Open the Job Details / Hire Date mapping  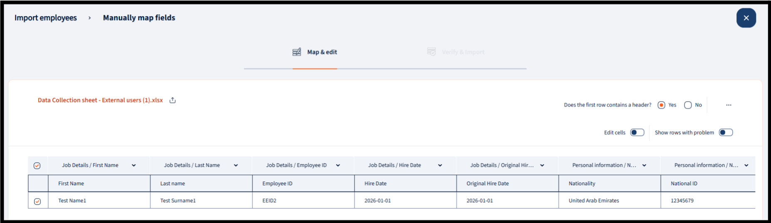(440, 165)
